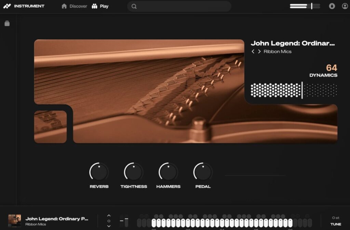Click the Dynamics dotted level slider

click(294, 90)
